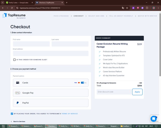
Task: Go back using browser back arrow
Action: [3, 8]
